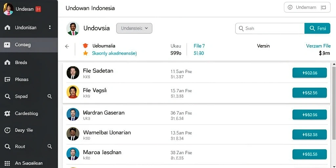Viewport: 336px width, 168px height.
Task: Open File Vagsli's avatar
Action: [73, 92]
